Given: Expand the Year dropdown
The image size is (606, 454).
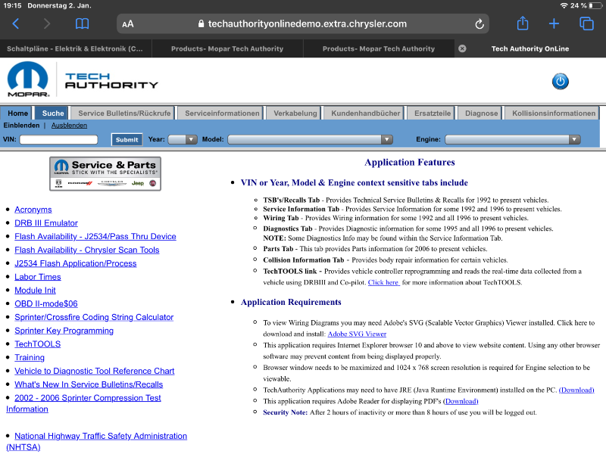Looking at the screenshot, I should [x=182, y=139].
